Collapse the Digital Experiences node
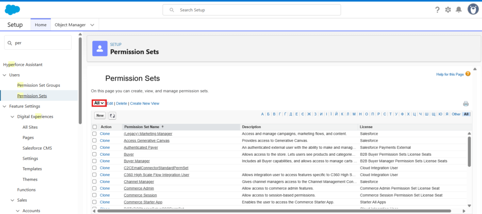 click(x=12, y=117)
